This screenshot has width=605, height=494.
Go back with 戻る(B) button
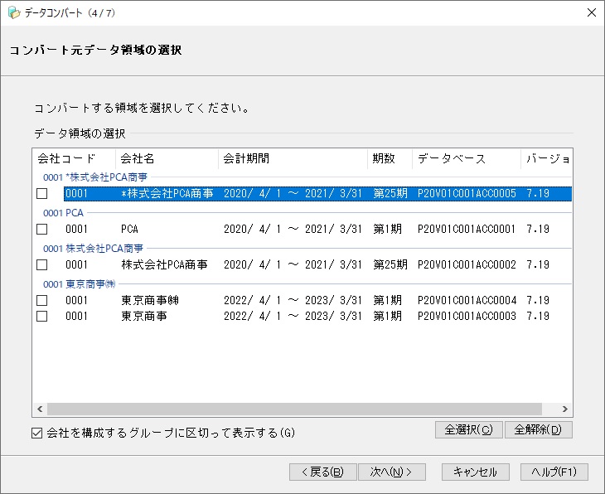pyautogui.click(x=322, y=472)
